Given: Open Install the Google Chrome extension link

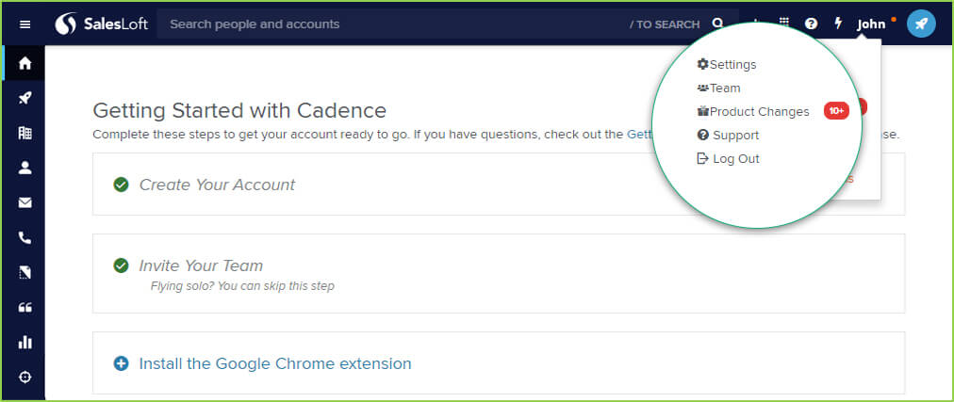Looking at the screenshot, I should [x=275, y=363].
